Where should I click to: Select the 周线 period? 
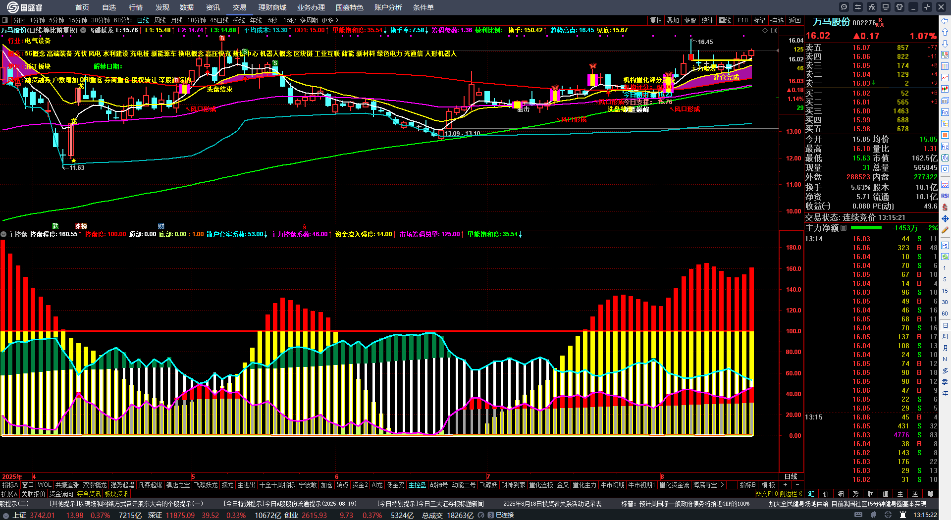coord(160,20)
